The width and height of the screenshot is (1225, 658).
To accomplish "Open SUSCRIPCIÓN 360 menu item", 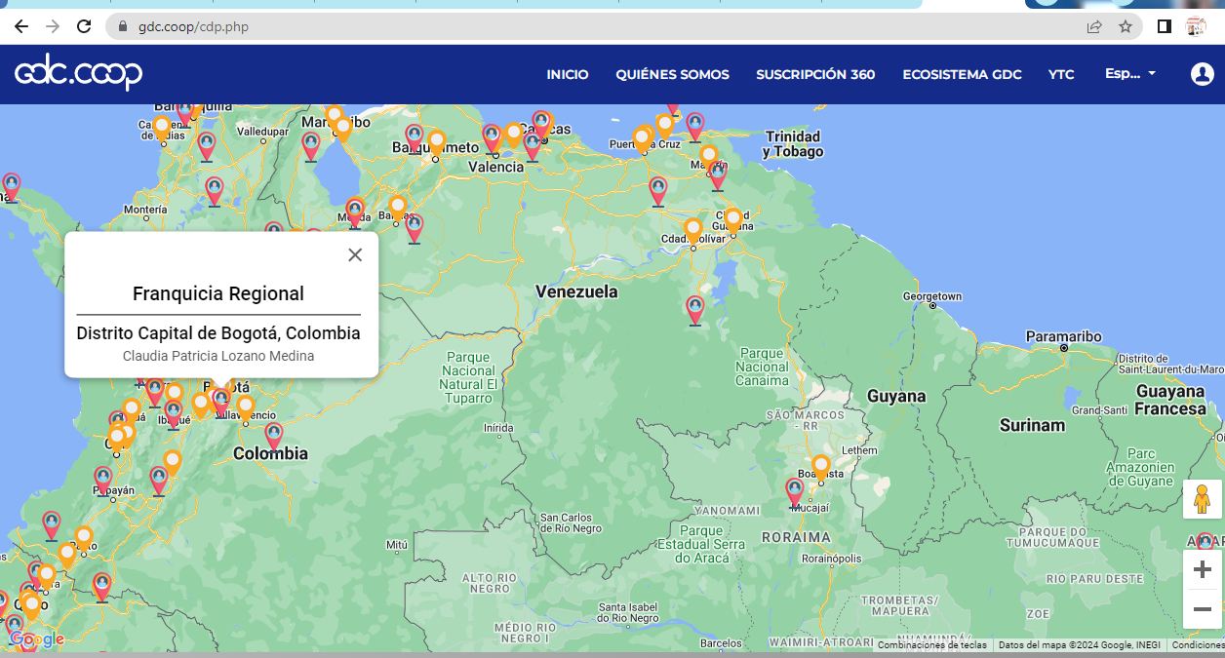I will (815, 74).
